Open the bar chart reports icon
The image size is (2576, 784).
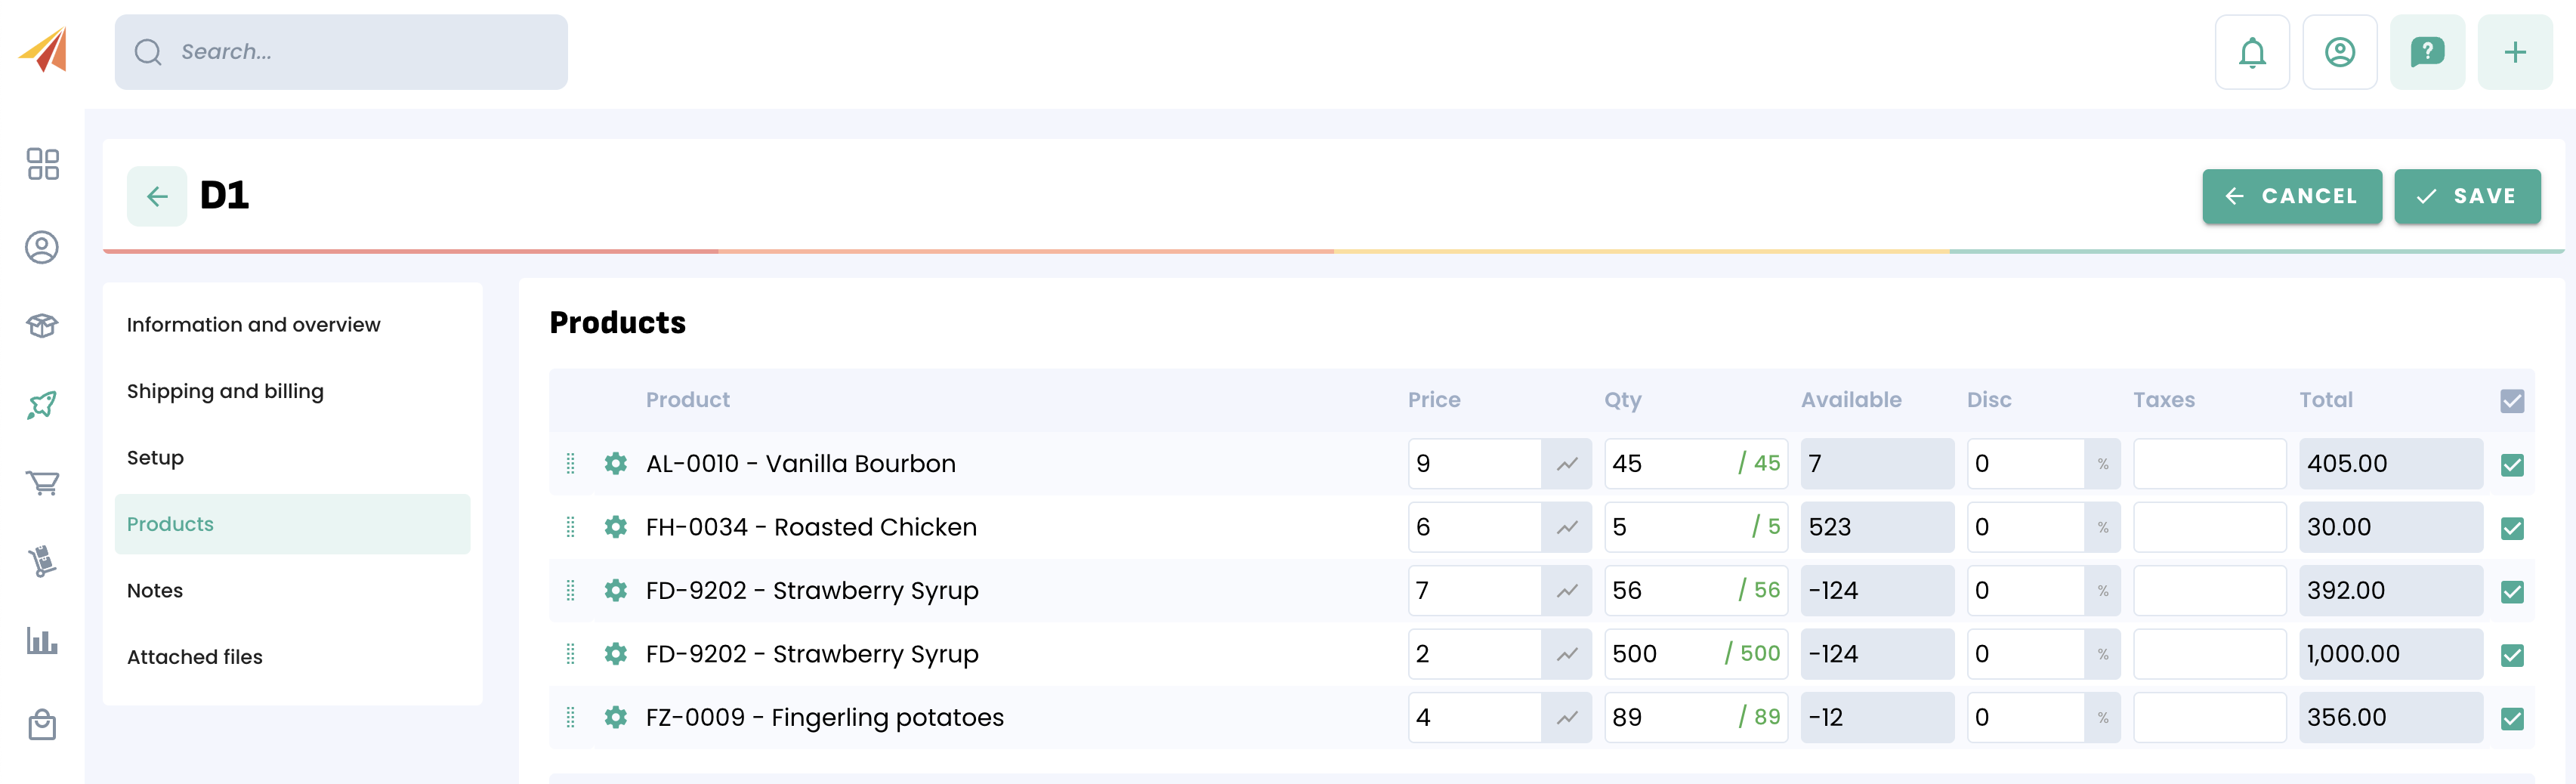(43, 641)
